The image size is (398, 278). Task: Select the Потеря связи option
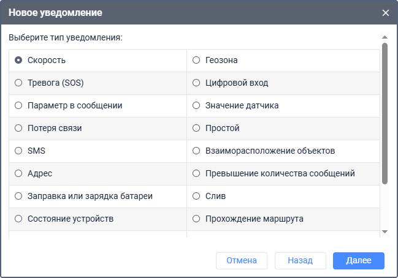pos(18,128)
